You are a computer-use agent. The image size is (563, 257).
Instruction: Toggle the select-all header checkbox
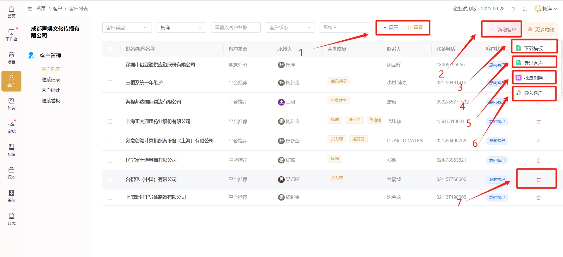coord(110,49)
